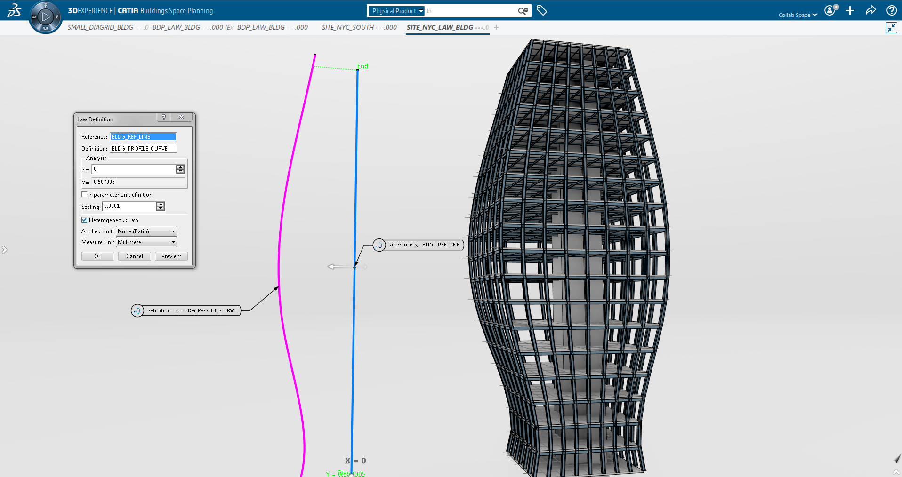Click the share arrow icon
This screenshot has width=902, height=477.
pyautogui.click(x=870, y=10)
